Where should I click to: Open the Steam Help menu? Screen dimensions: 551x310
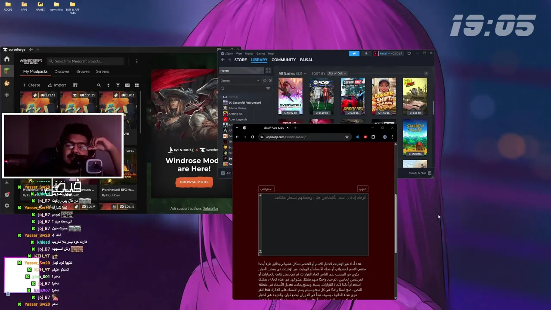[x=271, y=53]
